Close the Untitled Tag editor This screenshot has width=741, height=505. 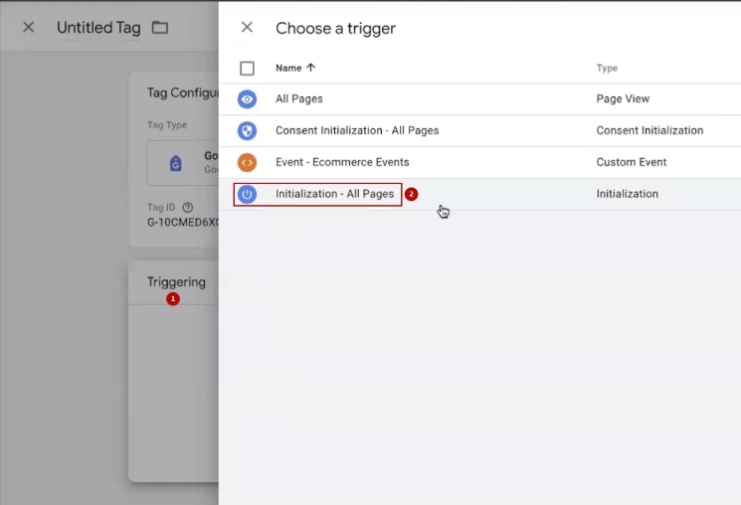tap(29, 28)
